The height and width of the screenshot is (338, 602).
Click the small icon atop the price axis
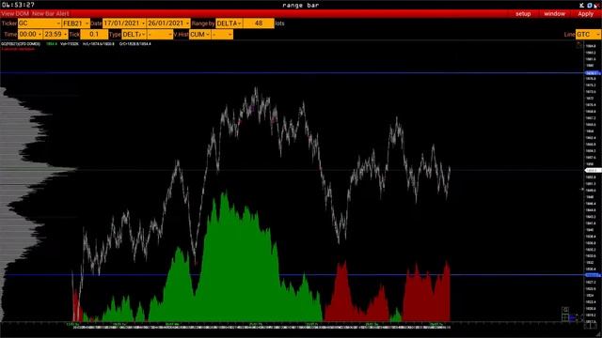pos(579,45)
